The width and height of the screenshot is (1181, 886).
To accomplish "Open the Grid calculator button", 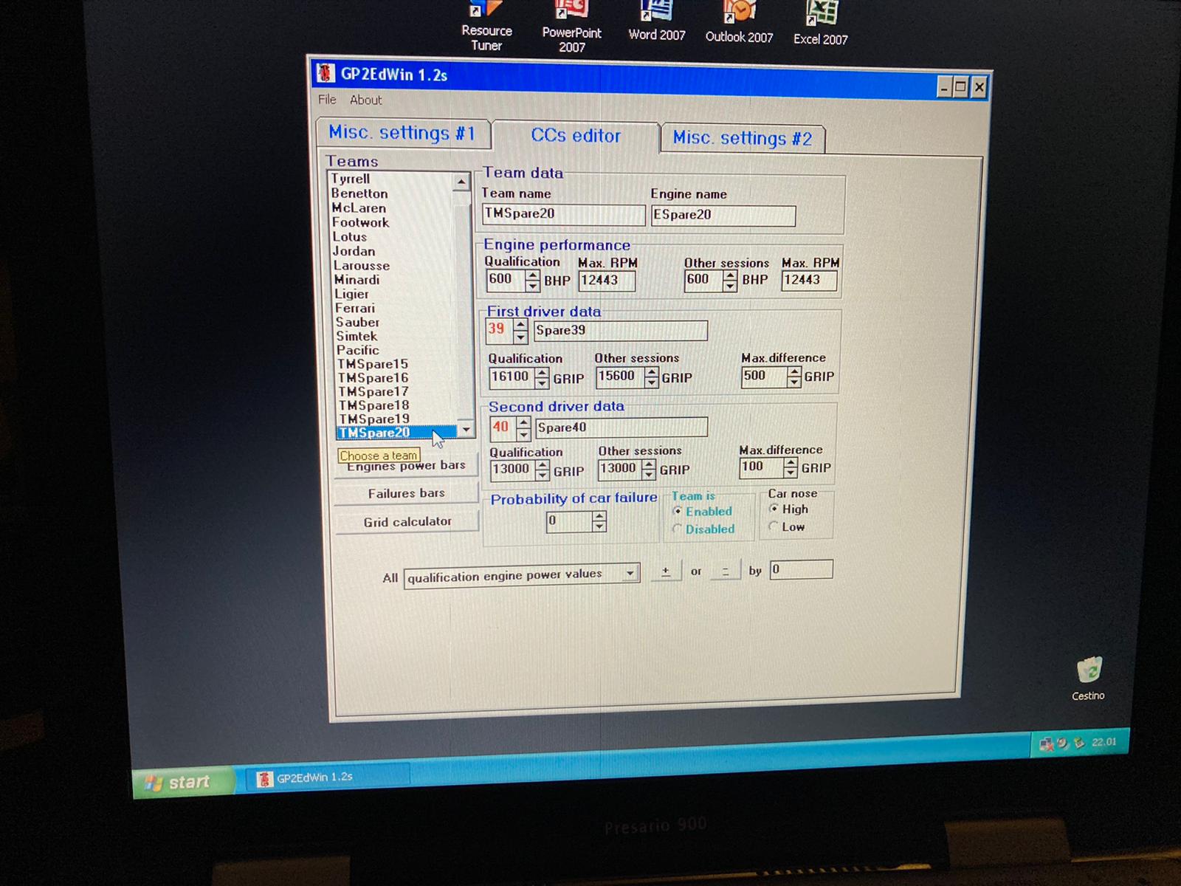I will pyautogui.click(x=407, y=522).
